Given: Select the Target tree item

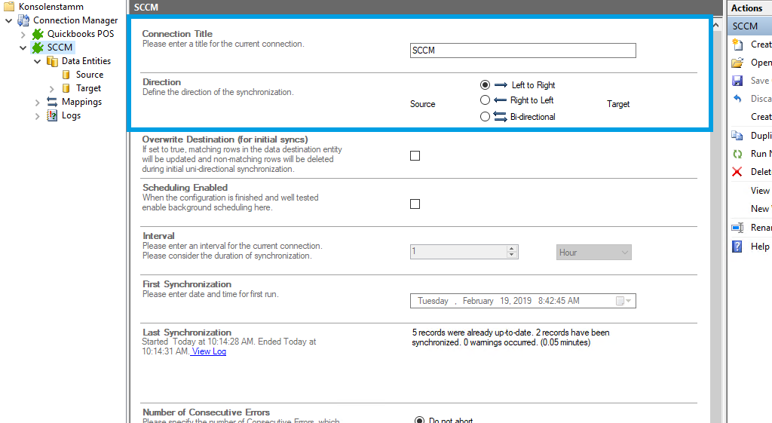Looking at the screenshot, I should pyautogui.click(x=88, y=88).
